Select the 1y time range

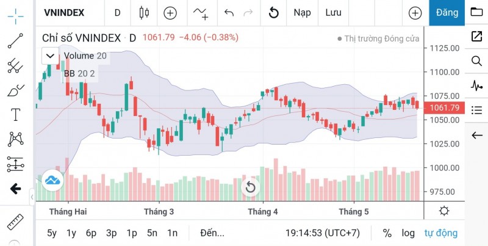71,233
